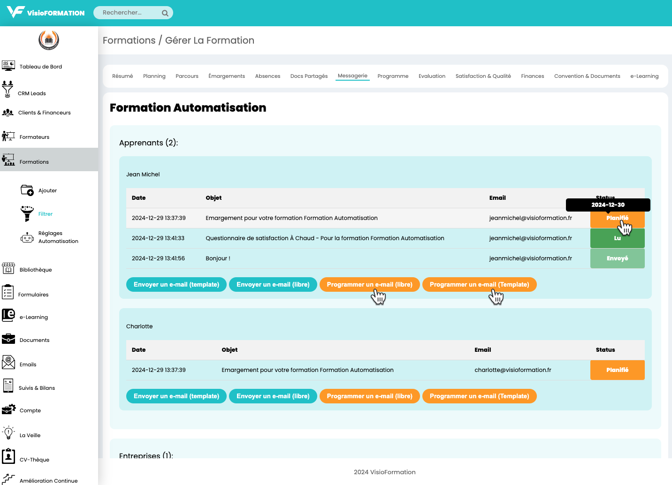Click the green Lu status badge

[617, 238]
